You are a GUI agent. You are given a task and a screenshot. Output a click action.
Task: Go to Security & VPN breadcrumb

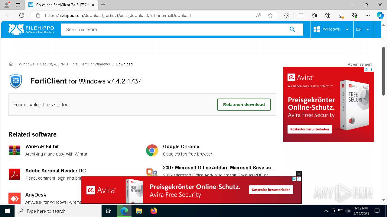coord(52,64)
